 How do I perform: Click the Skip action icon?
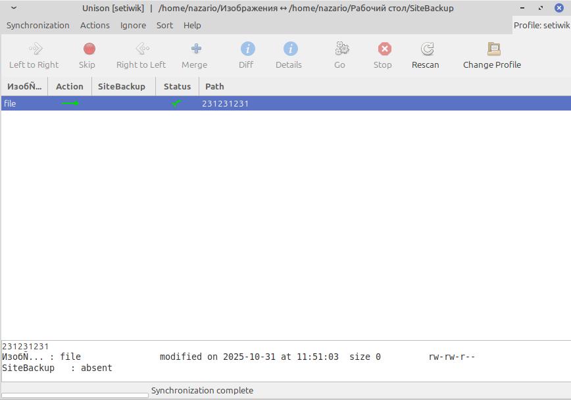(x=87, y=49)
